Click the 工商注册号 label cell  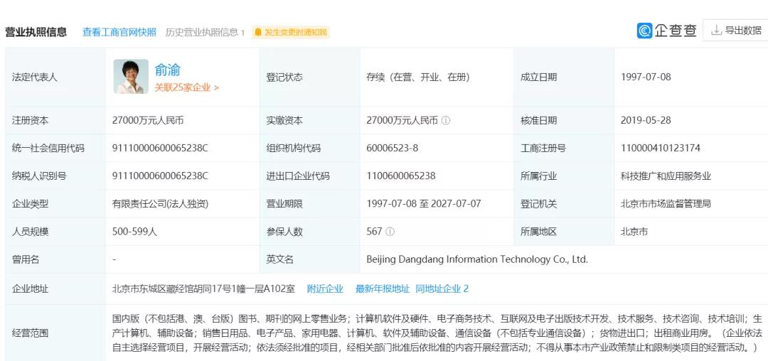pyautogui.click(x=564, y=148)
